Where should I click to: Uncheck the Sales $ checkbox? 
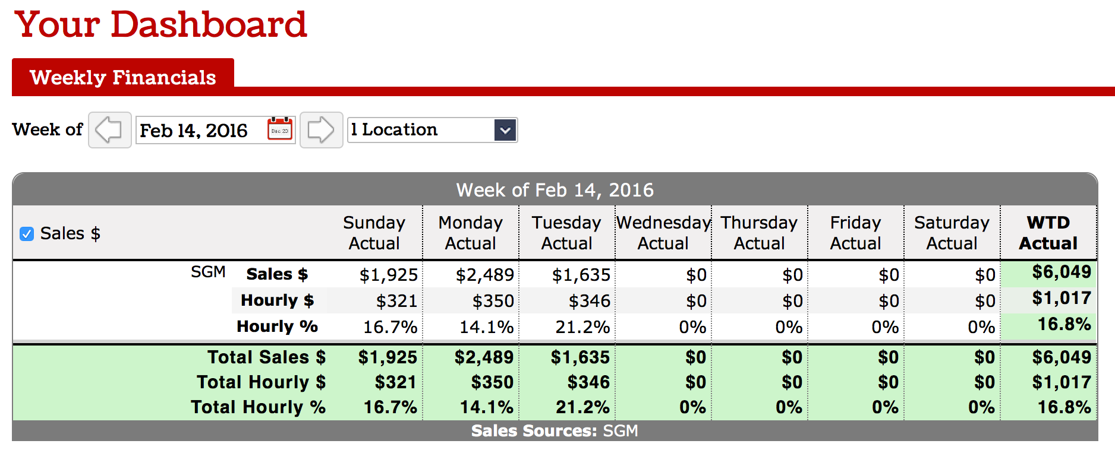[27, 234]
